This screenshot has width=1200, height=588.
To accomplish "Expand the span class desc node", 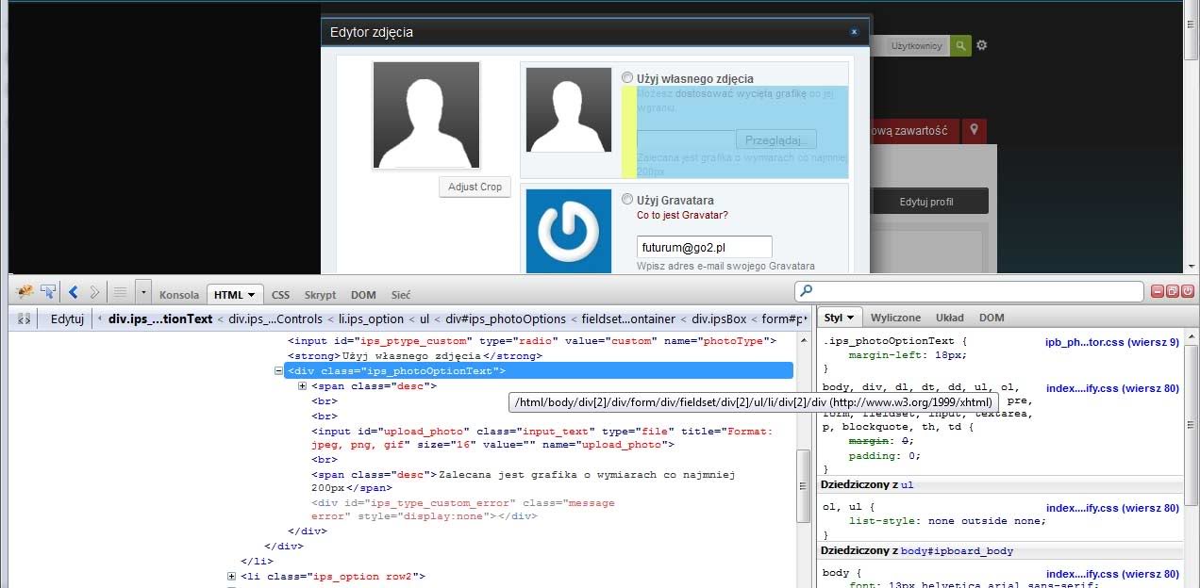I will click(303, 386).
